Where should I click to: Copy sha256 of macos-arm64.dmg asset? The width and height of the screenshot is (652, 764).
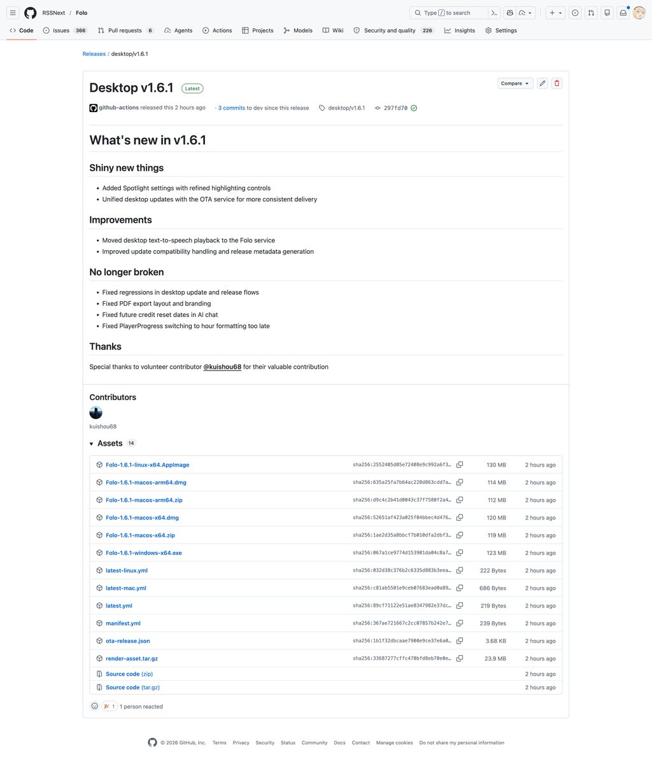460,483
